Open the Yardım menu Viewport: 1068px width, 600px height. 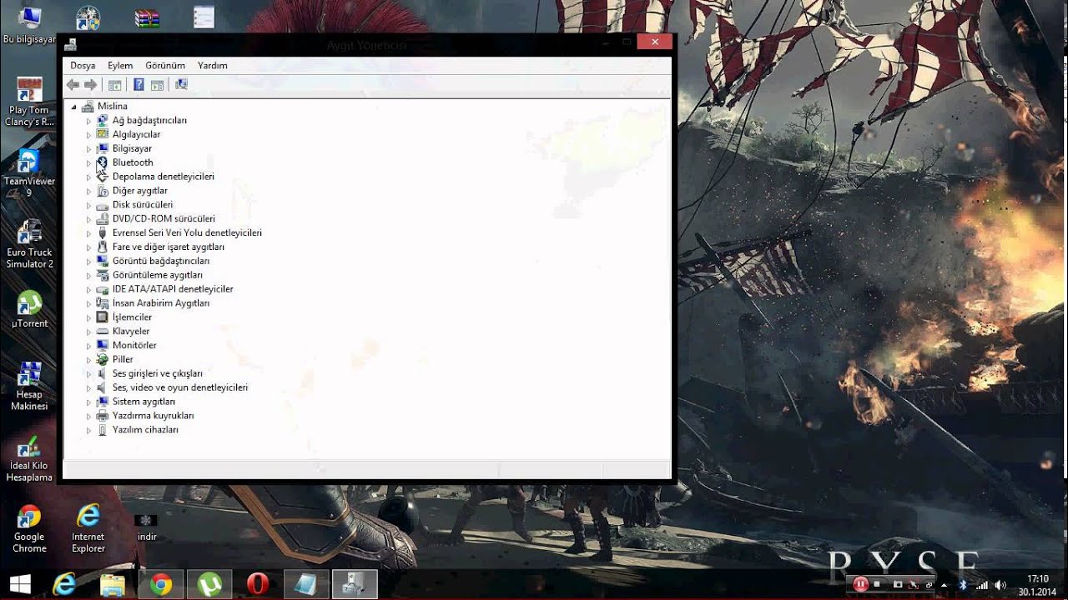tap(213, 65)
